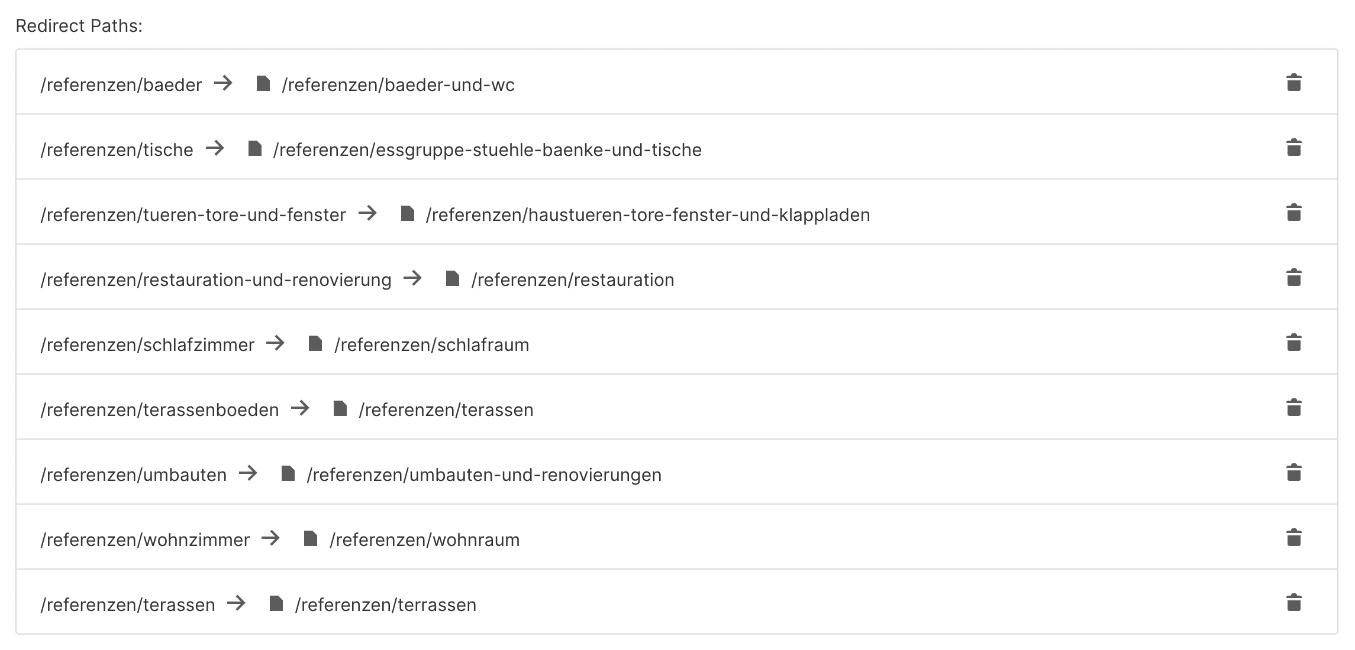The image size is (1355, 650).
Task: Click the /referenzen/restauration target path
Action: click(x=572, y=280)
